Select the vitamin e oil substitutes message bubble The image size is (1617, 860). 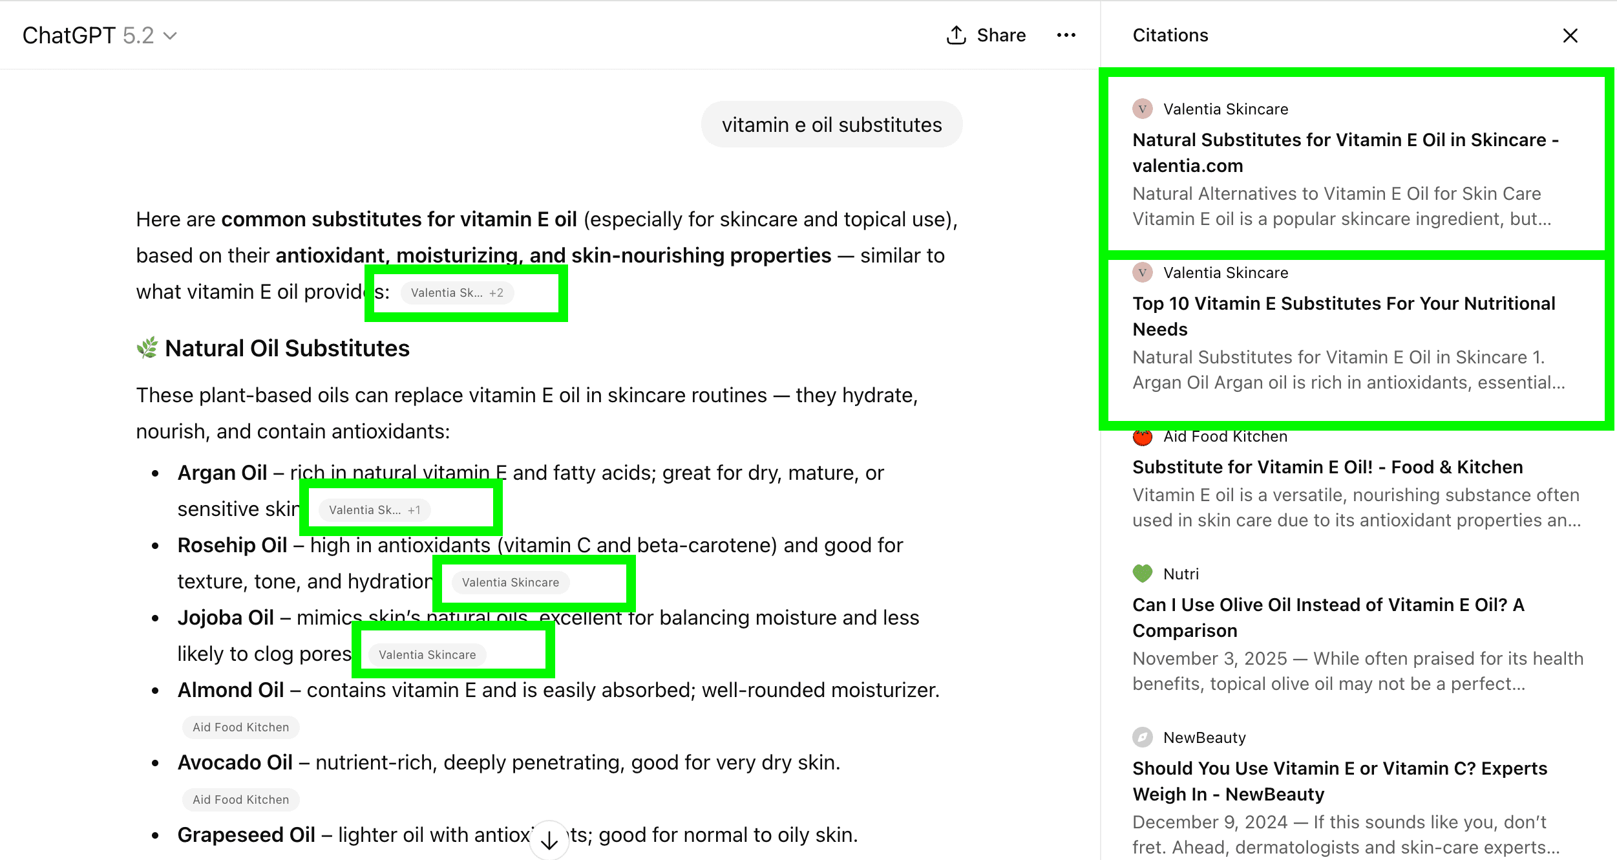click(832, 124)
